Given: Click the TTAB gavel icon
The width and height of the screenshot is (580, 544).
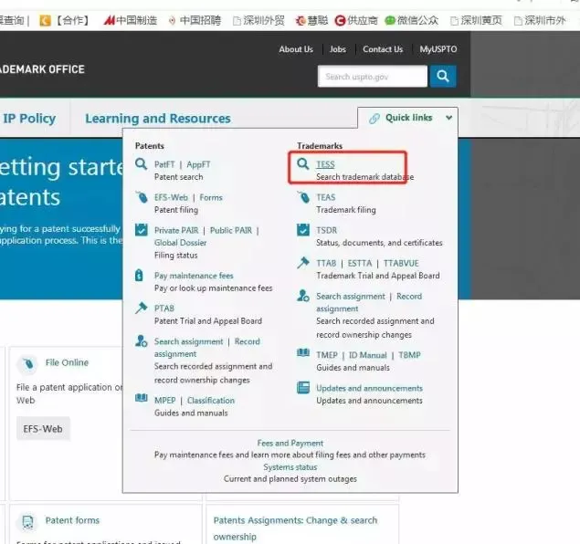Looking at the screenshot, I should point(302,263).
